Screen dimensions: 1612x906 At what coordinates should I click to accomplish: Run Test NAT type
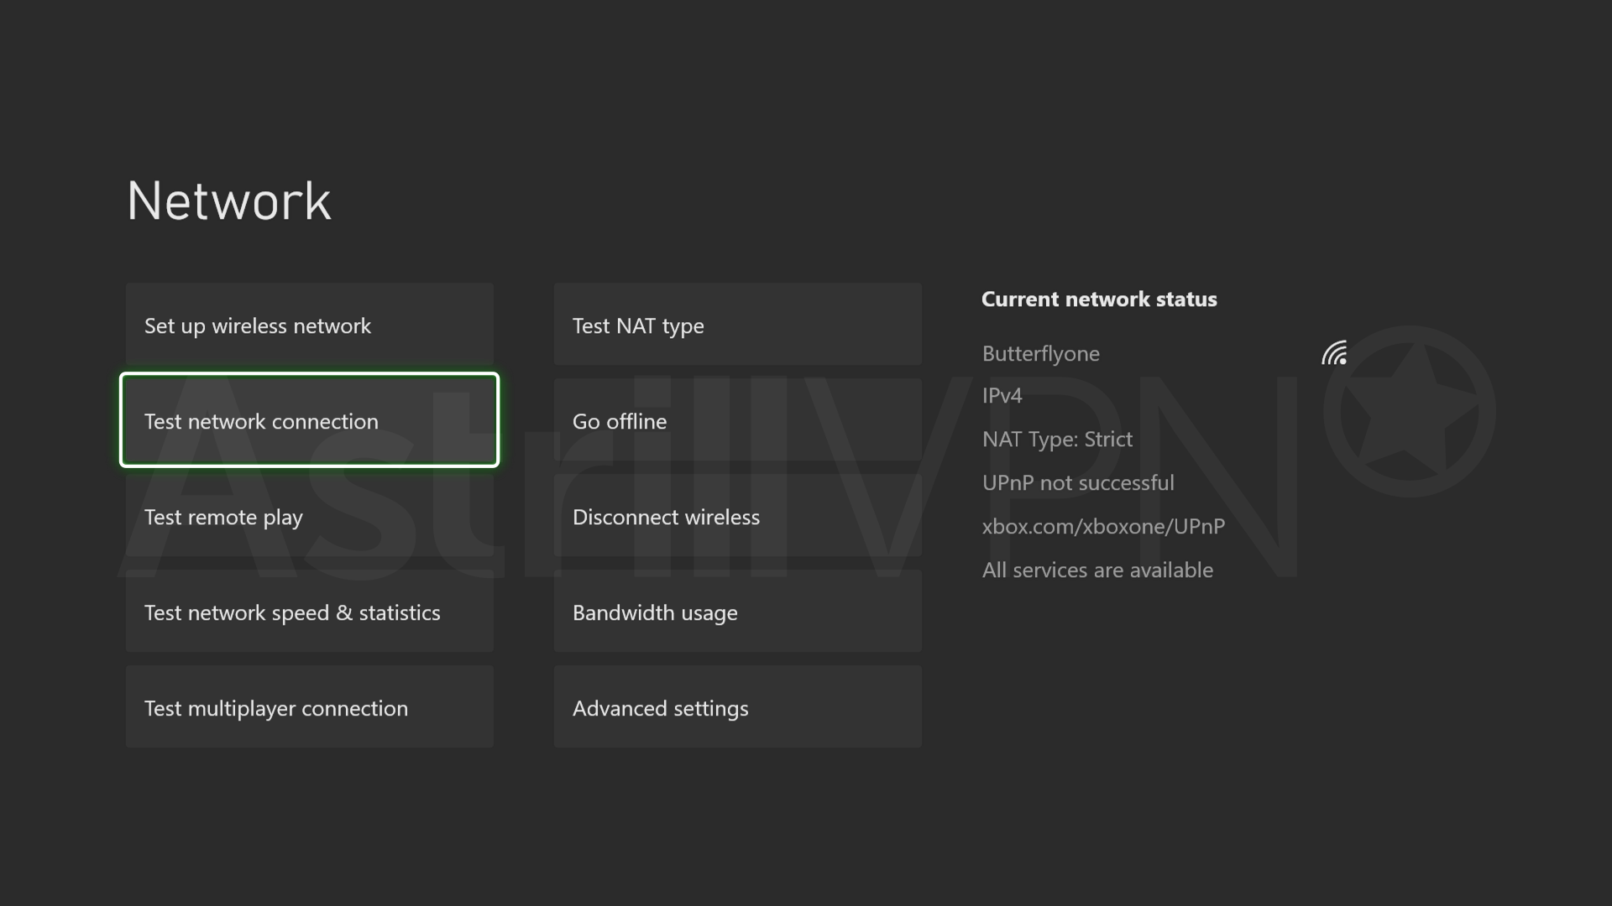coord(737,325)
